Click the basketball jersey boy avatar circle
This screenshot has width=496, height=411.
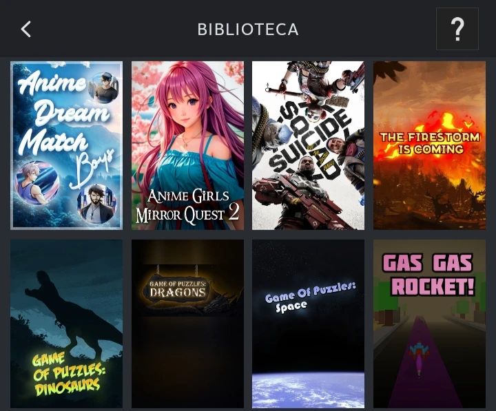tap(37, 183)
